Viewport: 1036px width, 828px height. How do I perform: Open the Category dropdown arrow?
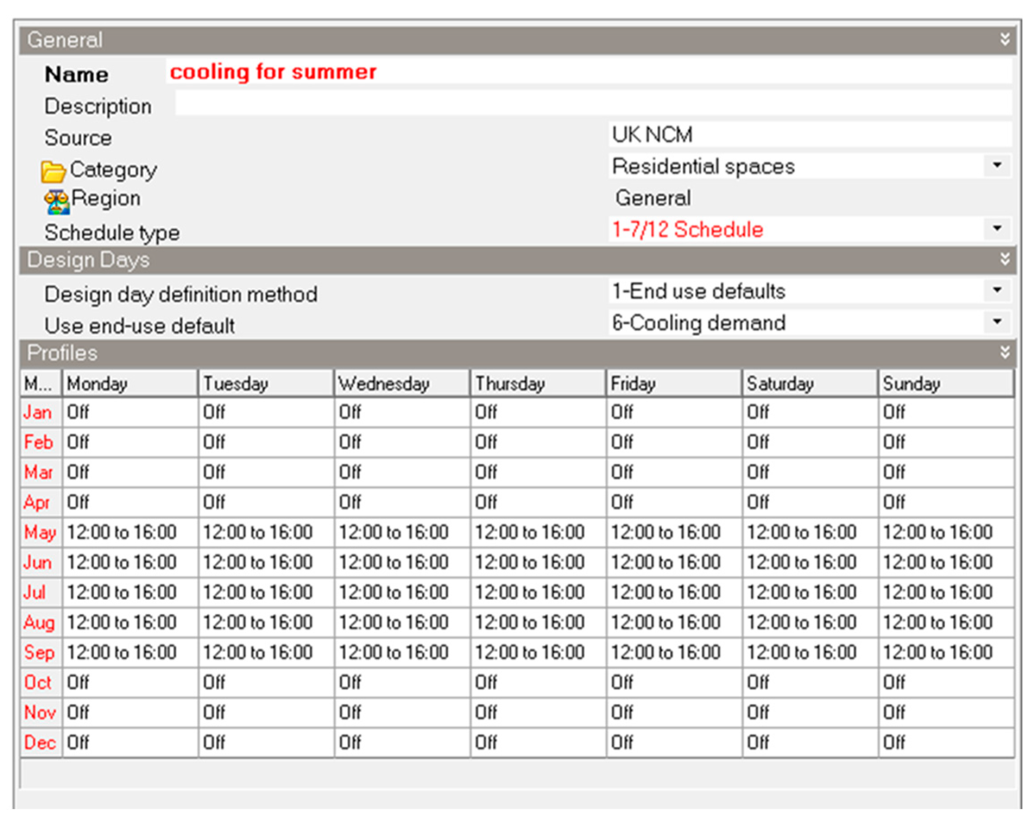[997, 166]
